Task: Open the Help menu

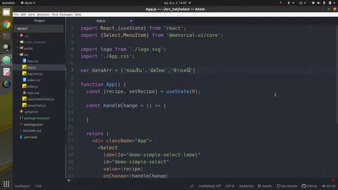Action: 78,14
